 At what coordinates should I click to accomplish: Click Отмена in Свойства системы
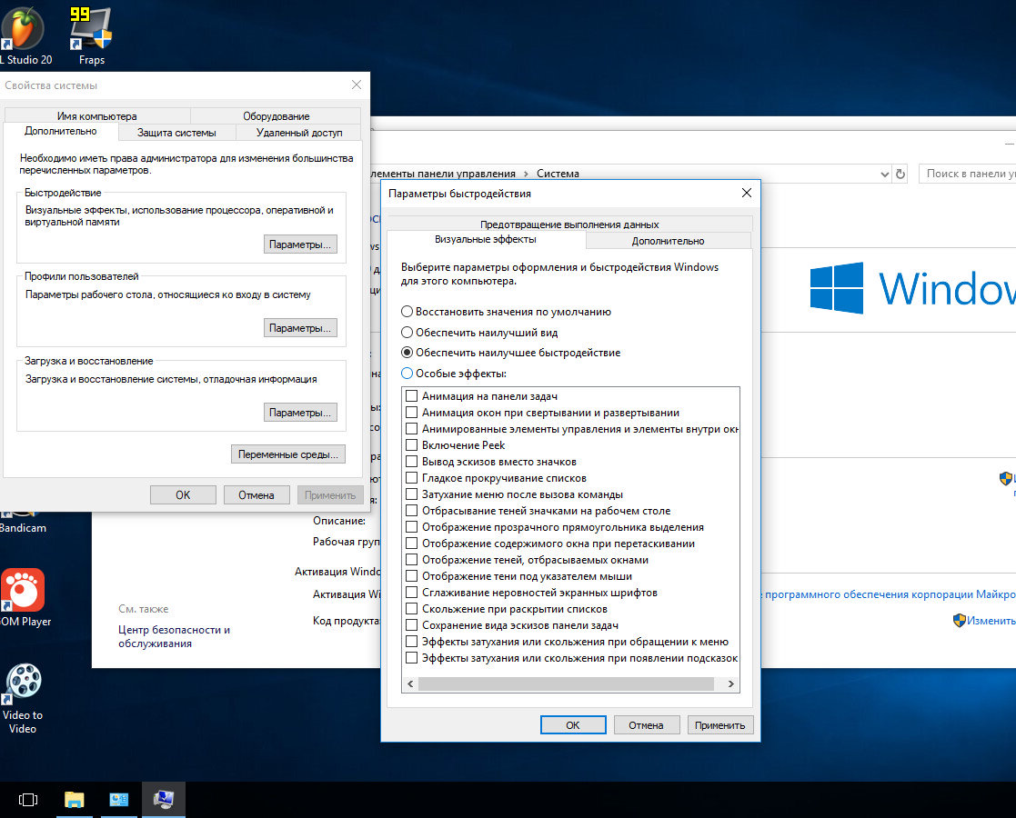[x=256, y=494]
